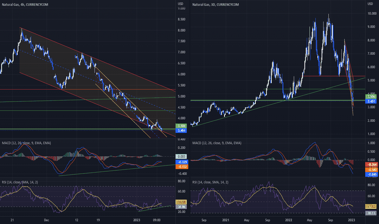This screenshot has width=379, height=224.
Task: Click the 8.500 price axis label
Action: [x=181, y=19]
